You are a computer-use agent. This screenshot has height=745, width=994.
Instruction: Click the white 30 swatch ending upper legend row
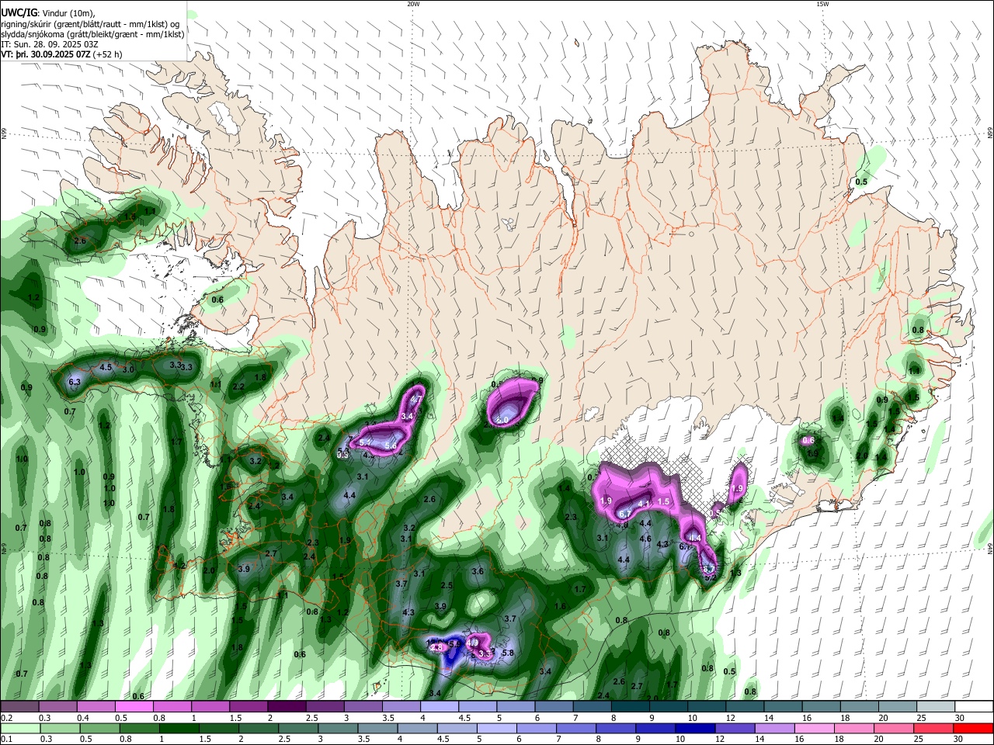click(975, 707)
